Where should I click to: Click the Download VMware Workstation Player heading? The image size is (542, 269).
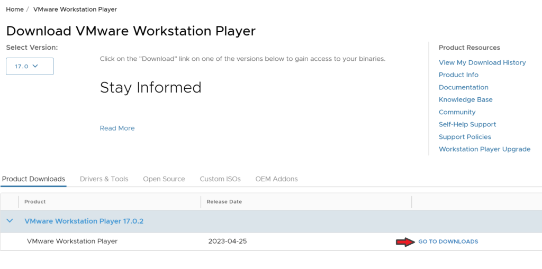(131, 31)
